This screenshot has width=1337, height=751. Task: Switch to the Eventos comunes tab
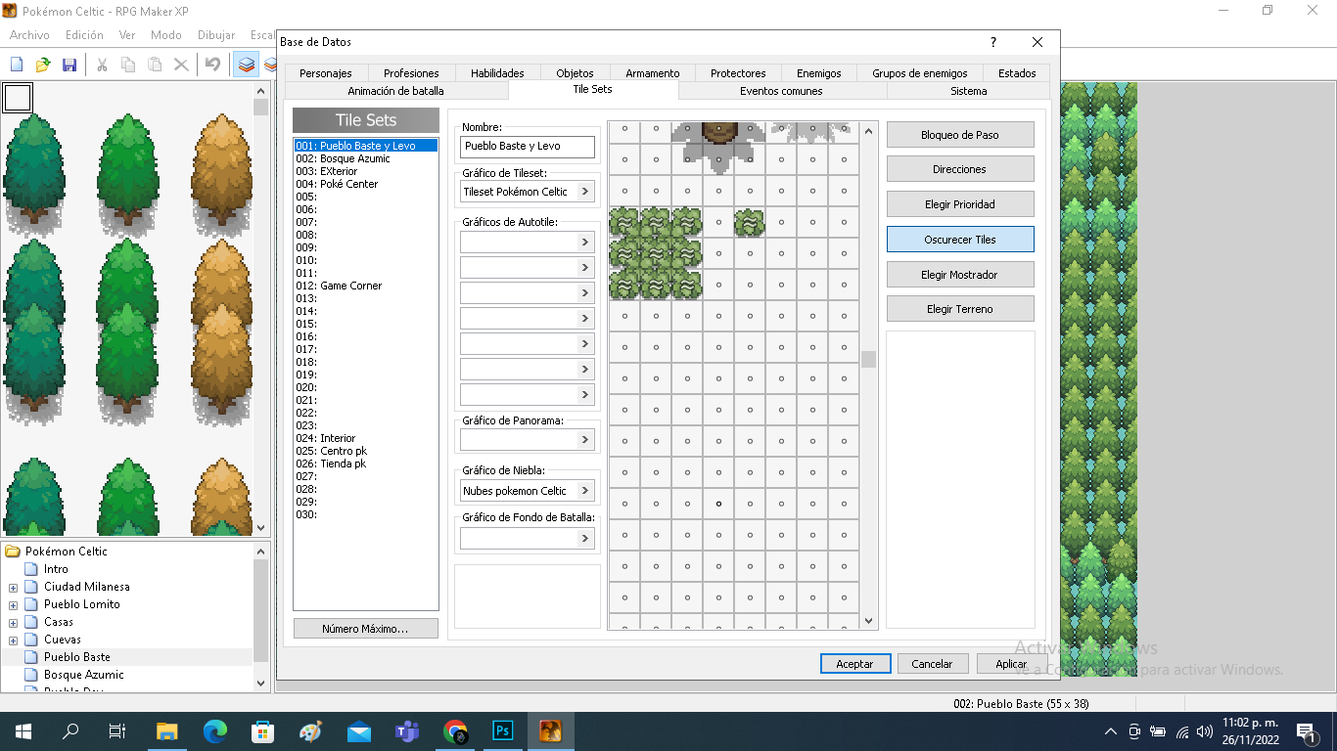pyautogui.click(x=781, y=91)
